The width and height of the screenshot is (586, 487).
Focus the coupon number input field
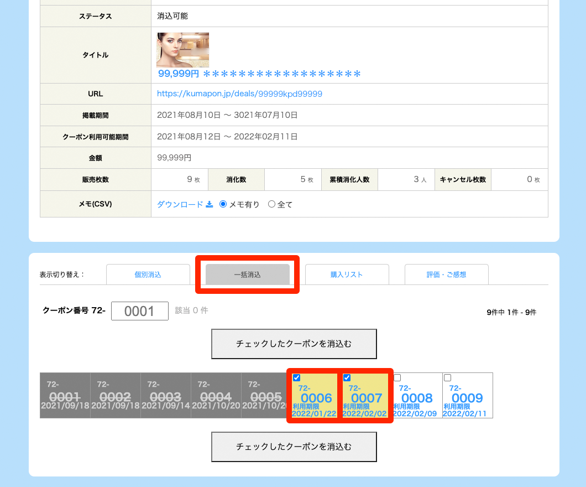(139, 311)
